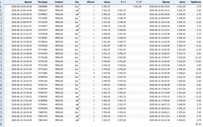
Task: Select the profit cell -8,75
Action: (x=198, y=93)
